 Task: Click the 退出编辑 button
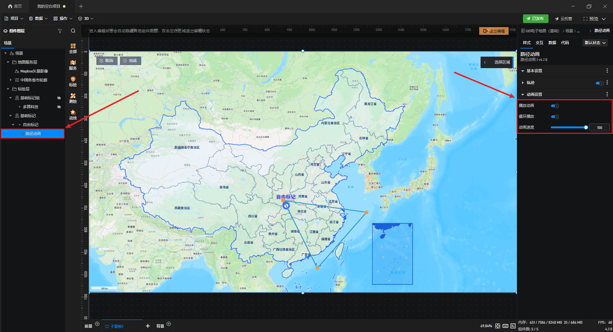pyautogui.click(x=494, y=31)
